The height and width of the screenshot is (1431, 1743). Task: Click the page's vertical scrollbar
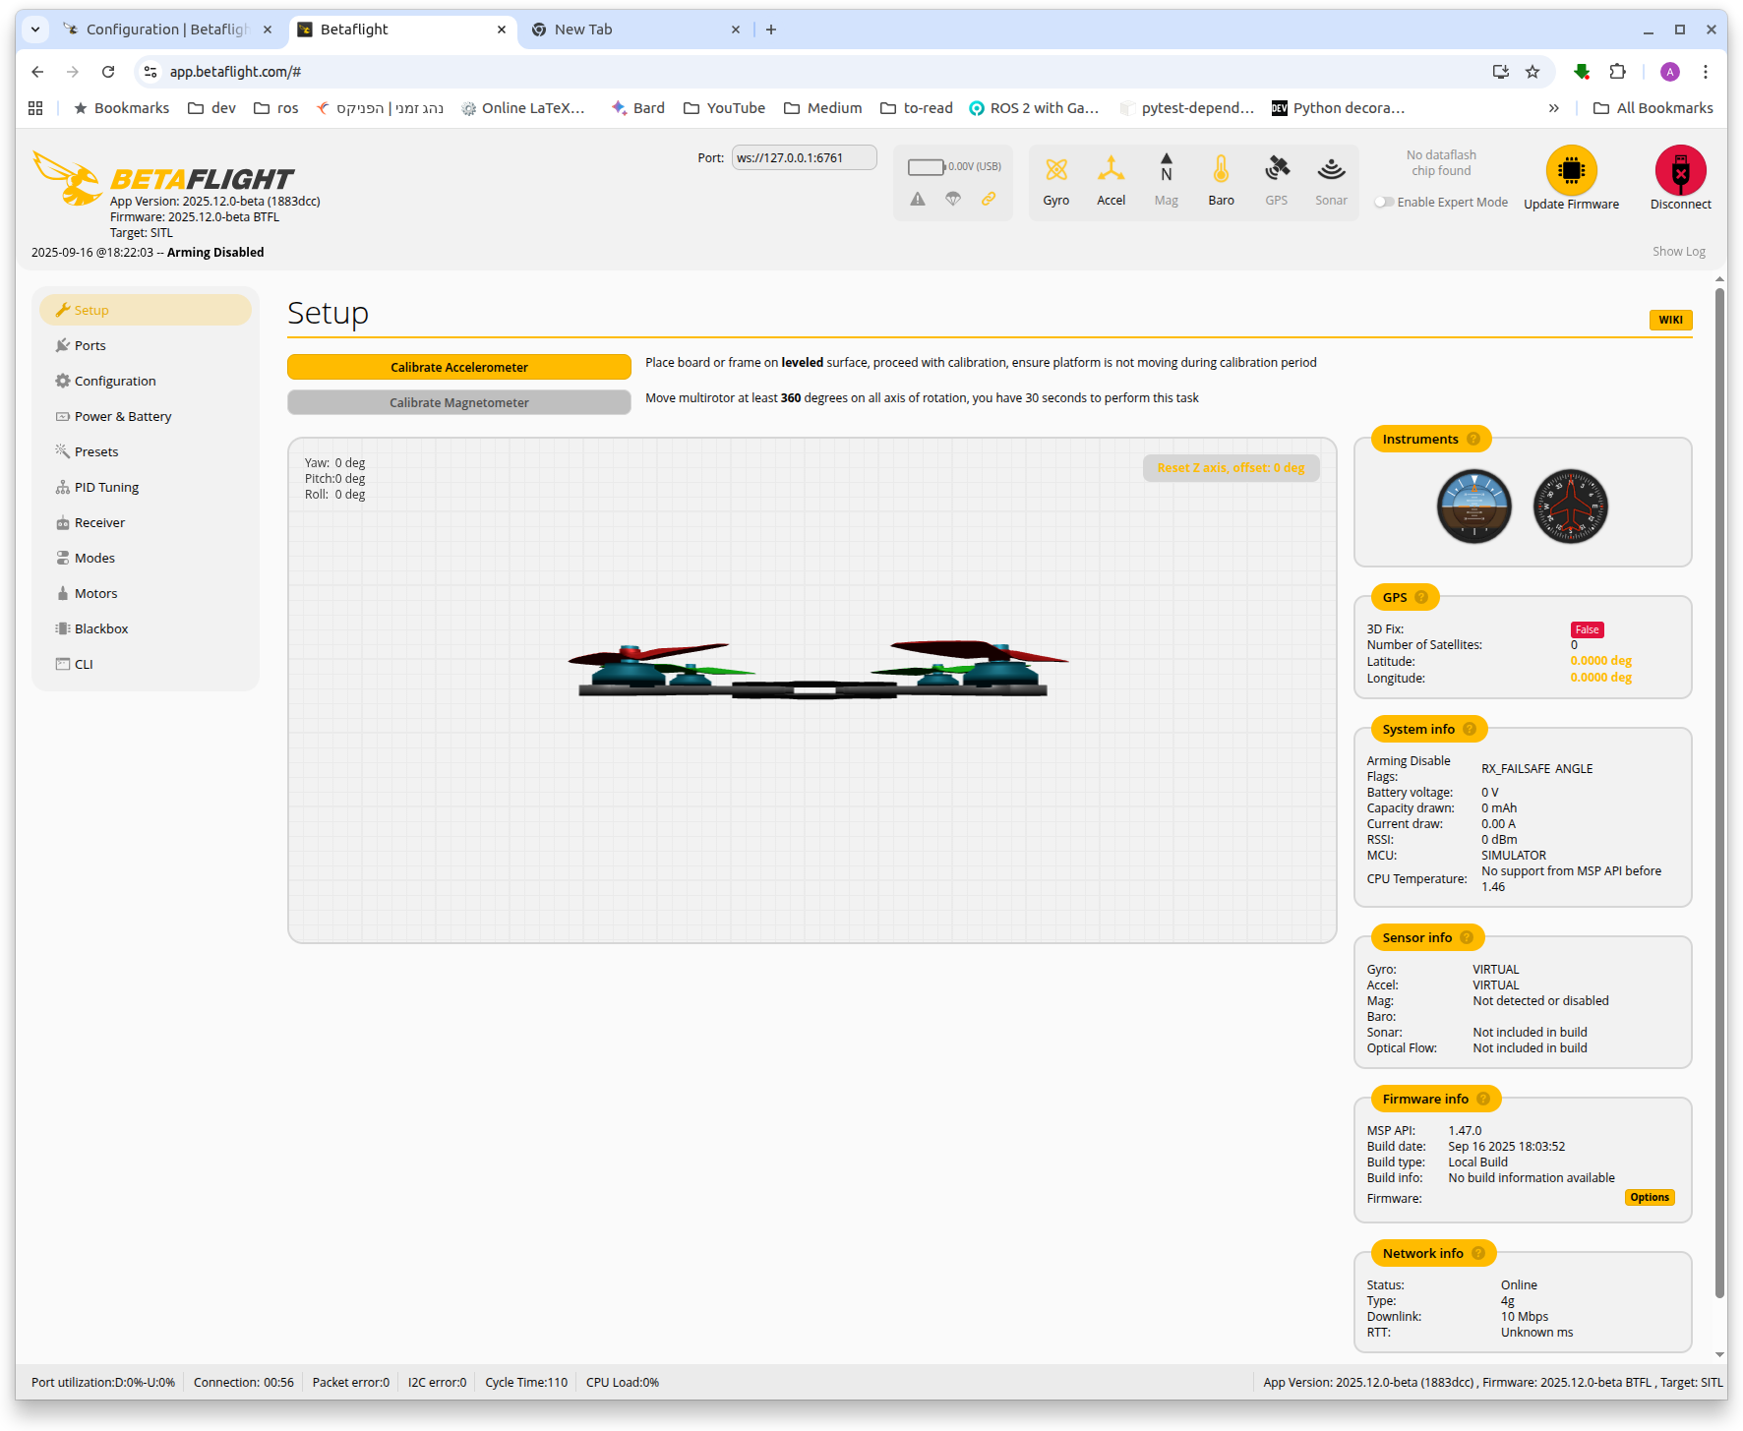(1719, 787)
